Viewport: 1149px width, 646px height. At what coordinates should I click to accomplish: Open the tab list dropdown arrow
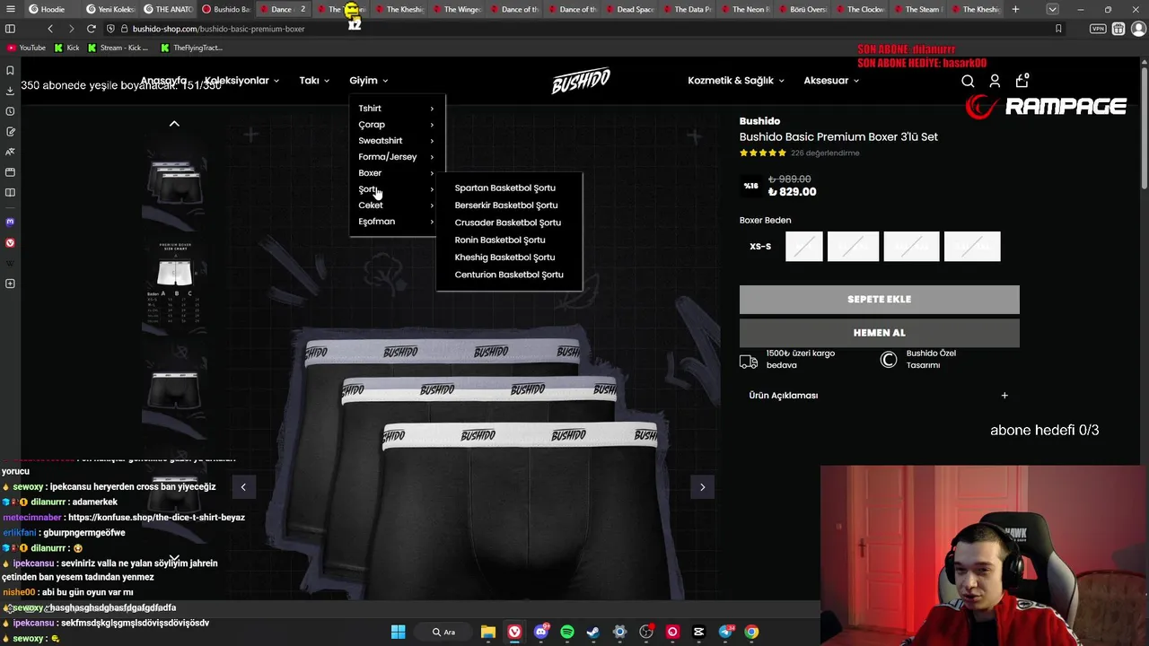[x=1052, y=9]
